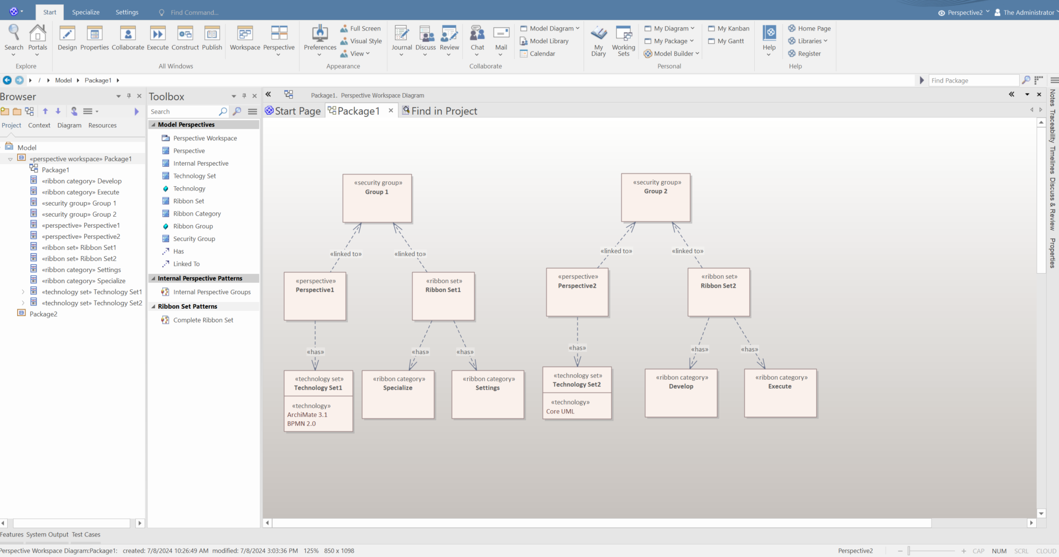Open the Collaborate ribbon icon
Viewport: 1059px width, 557px height.
point(128,38)
